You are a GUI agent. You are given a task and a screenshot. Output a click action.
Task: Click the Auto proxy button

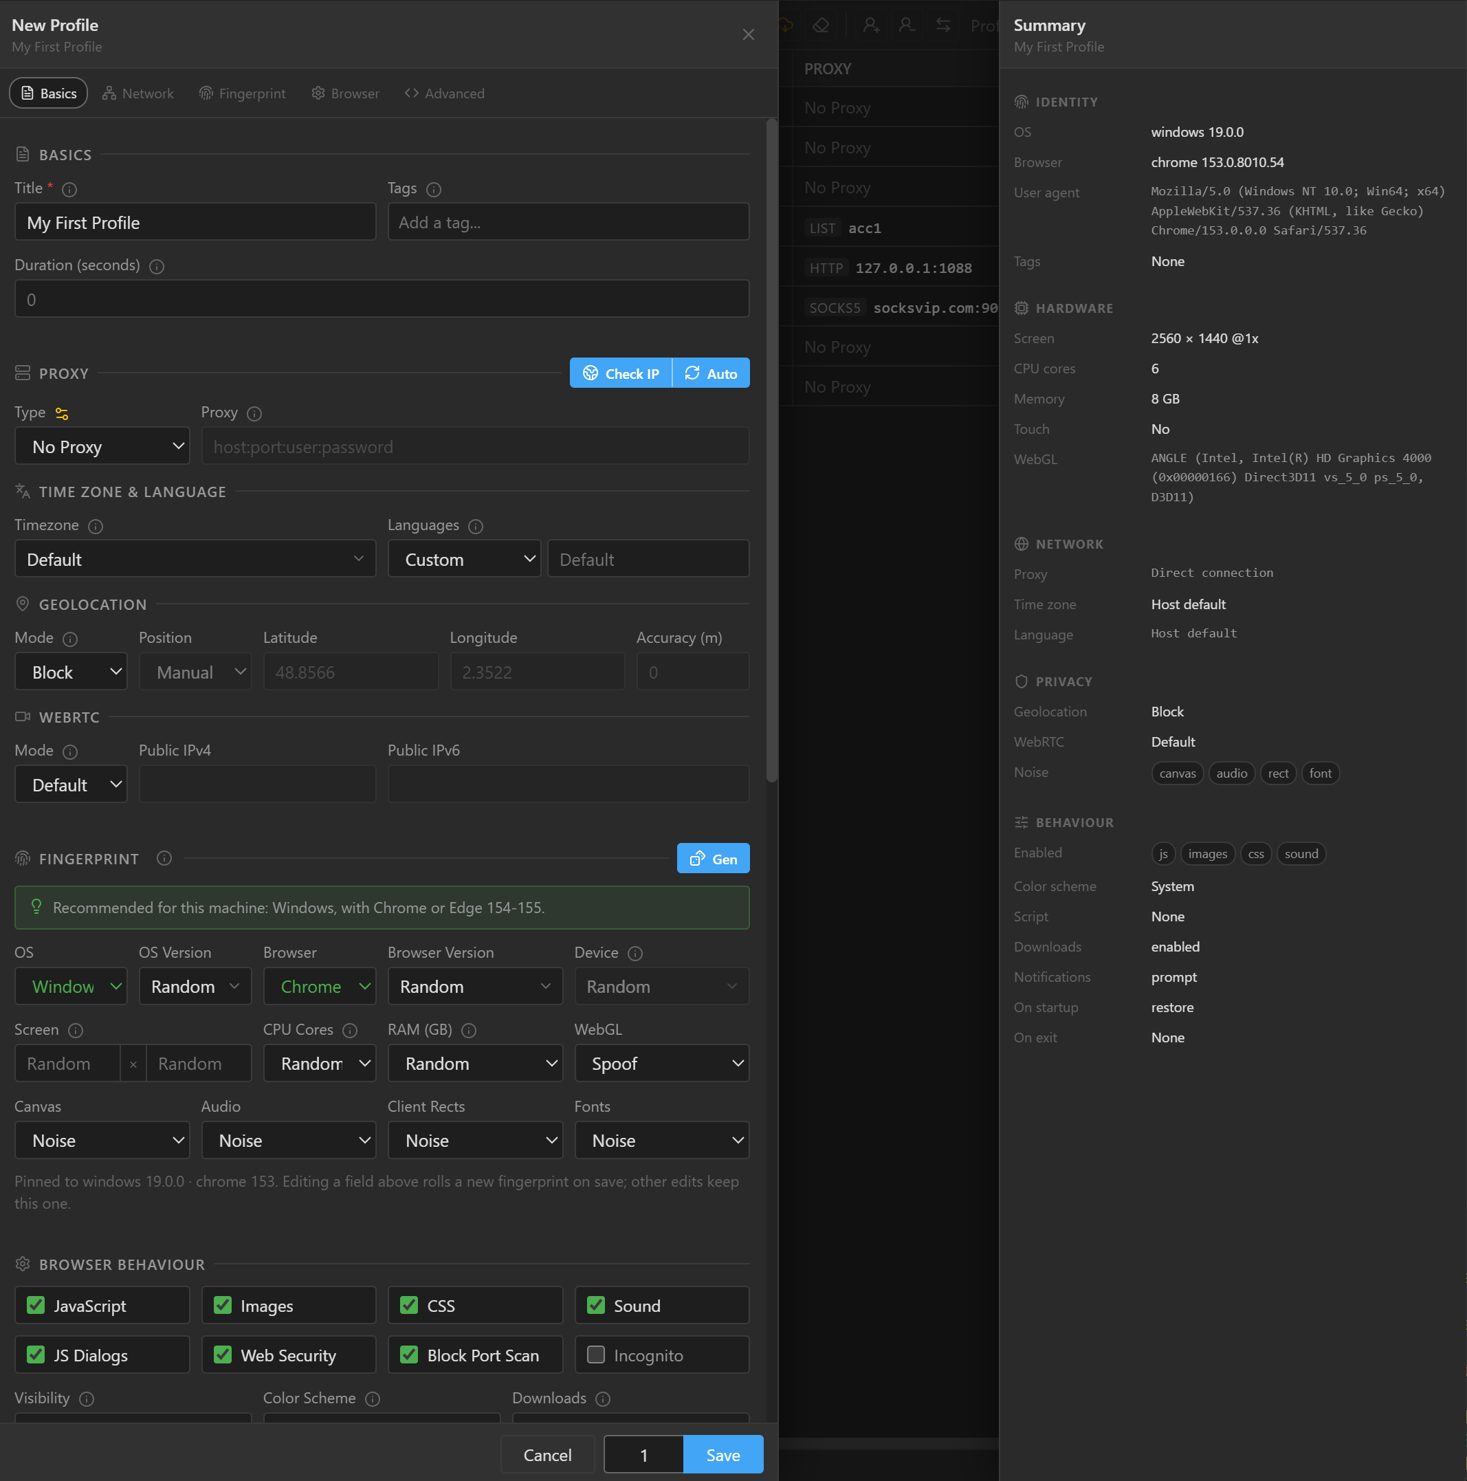coord(712,373)
